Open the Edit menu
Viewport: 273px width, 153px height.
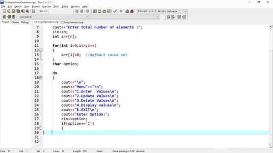pos(10,7)
